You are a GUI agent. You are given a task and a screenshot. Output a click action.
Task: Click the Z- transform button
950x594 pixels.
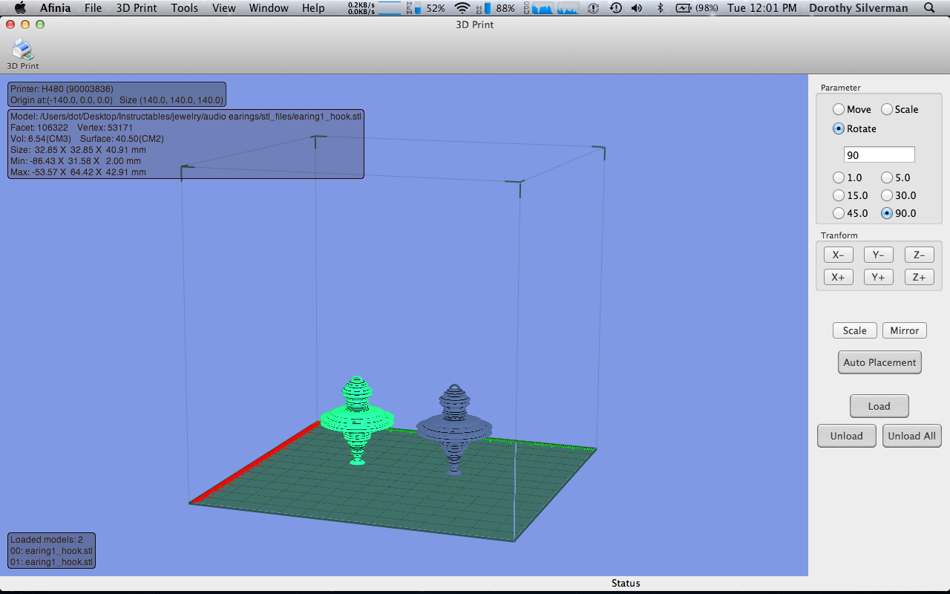pos(919,255)
